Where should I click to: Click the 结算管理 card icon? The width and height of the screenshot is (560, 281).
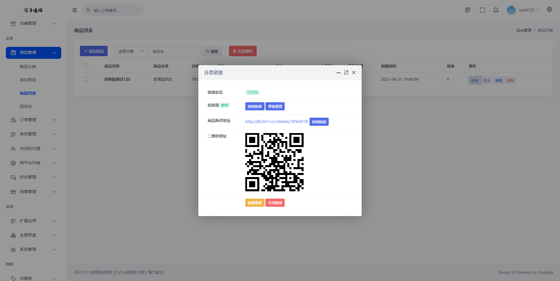pos(13,192)
